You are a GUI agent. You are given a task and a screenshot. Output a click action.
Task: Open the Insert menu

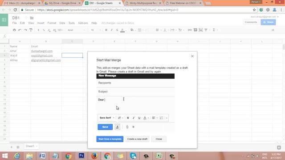coord(41,23)
